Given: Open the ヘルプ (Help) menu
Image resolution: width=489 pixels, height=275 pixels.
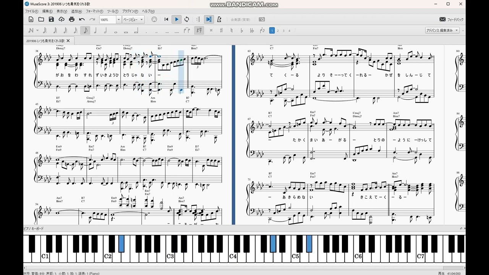Looking at the screenshot, I should (x=148, y=11).
